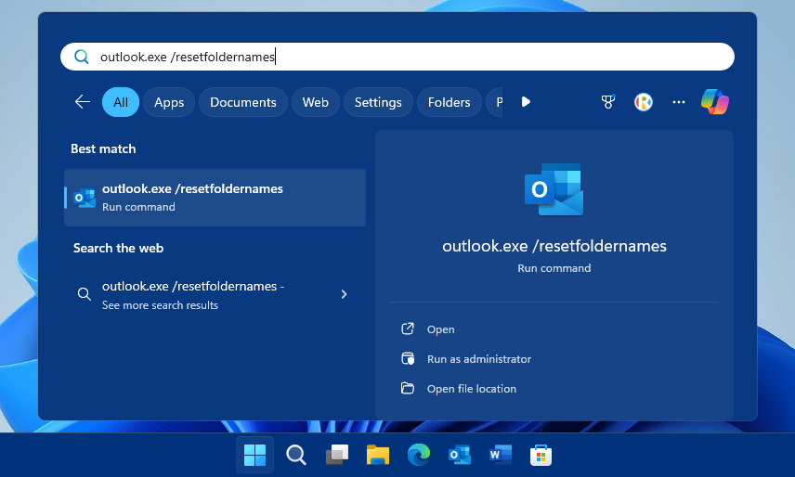Switch to the Web filter
This screenshot has height=477, width=795.
click(316, 102)
